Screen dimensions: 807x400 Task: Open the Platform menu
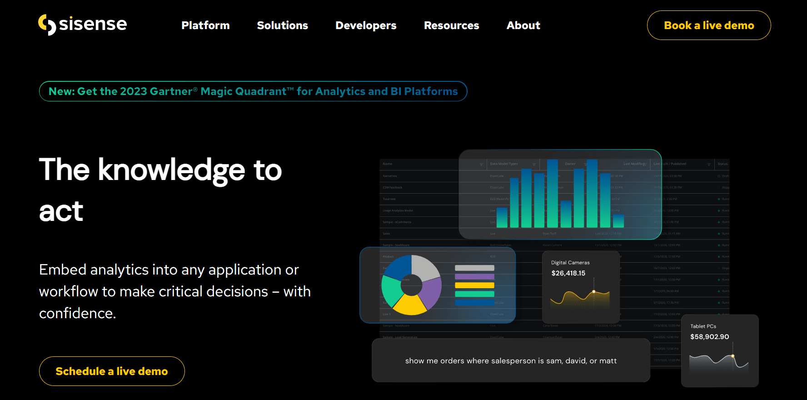point(205,25)
